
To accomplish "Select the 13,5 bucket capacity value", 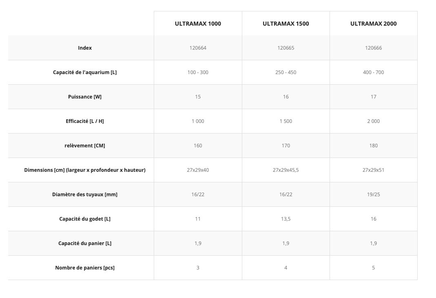I will coord(286,219).
